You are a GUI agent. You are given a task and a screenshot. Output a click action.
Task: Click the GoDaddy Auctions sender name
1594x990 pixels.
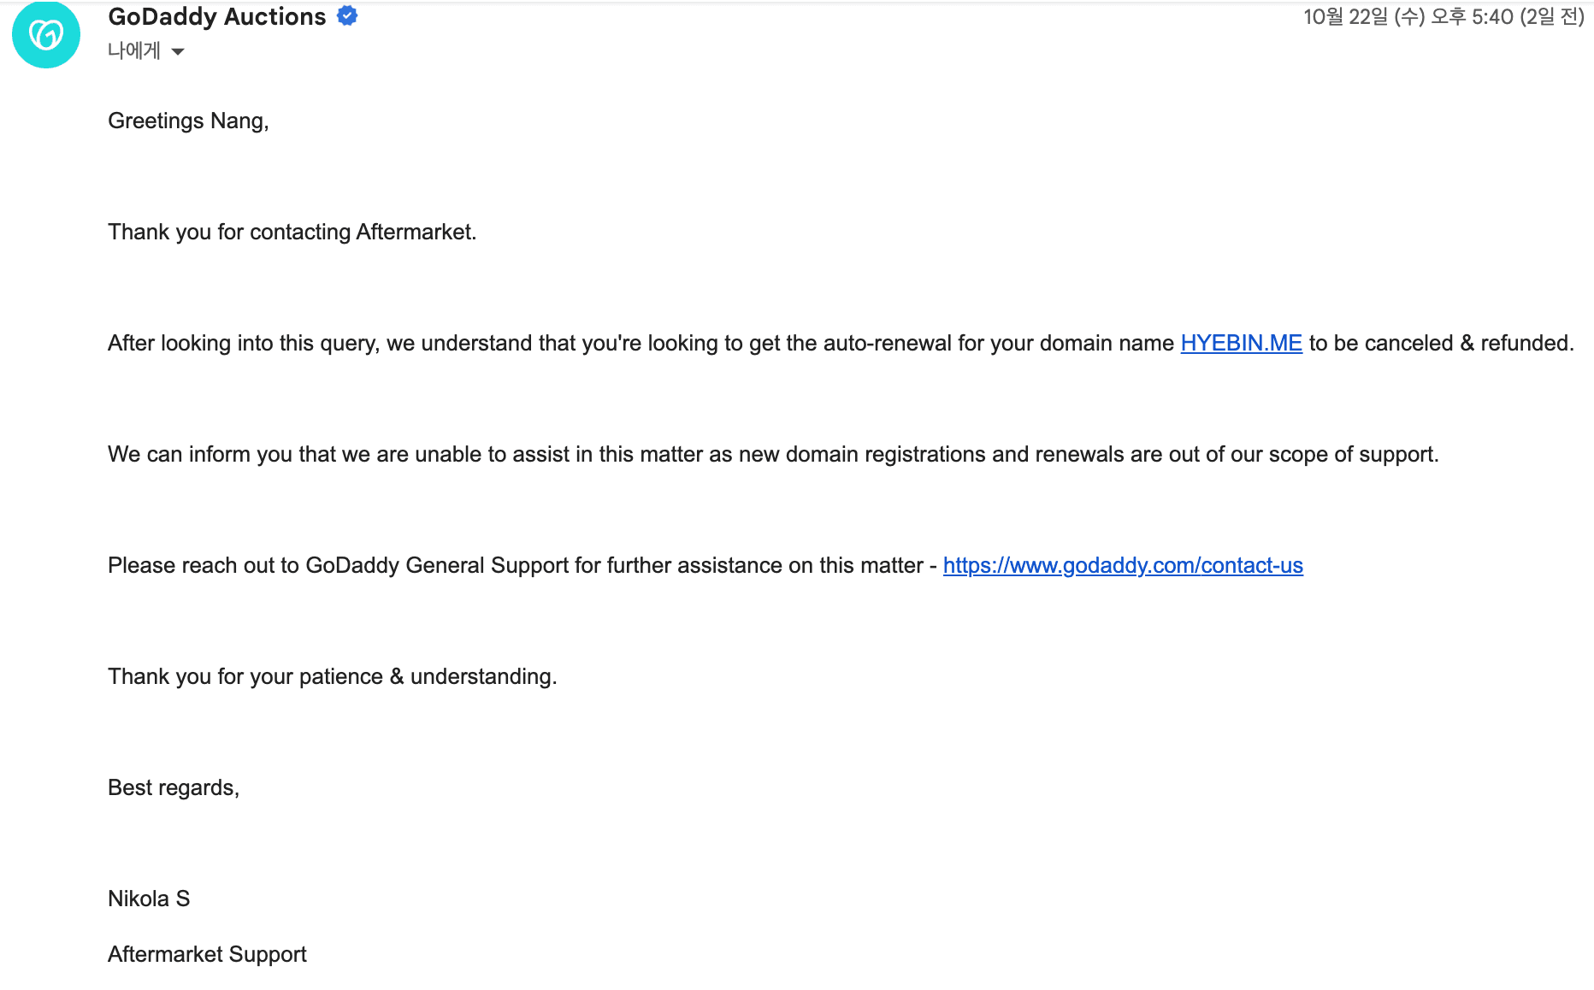point(217,17)
